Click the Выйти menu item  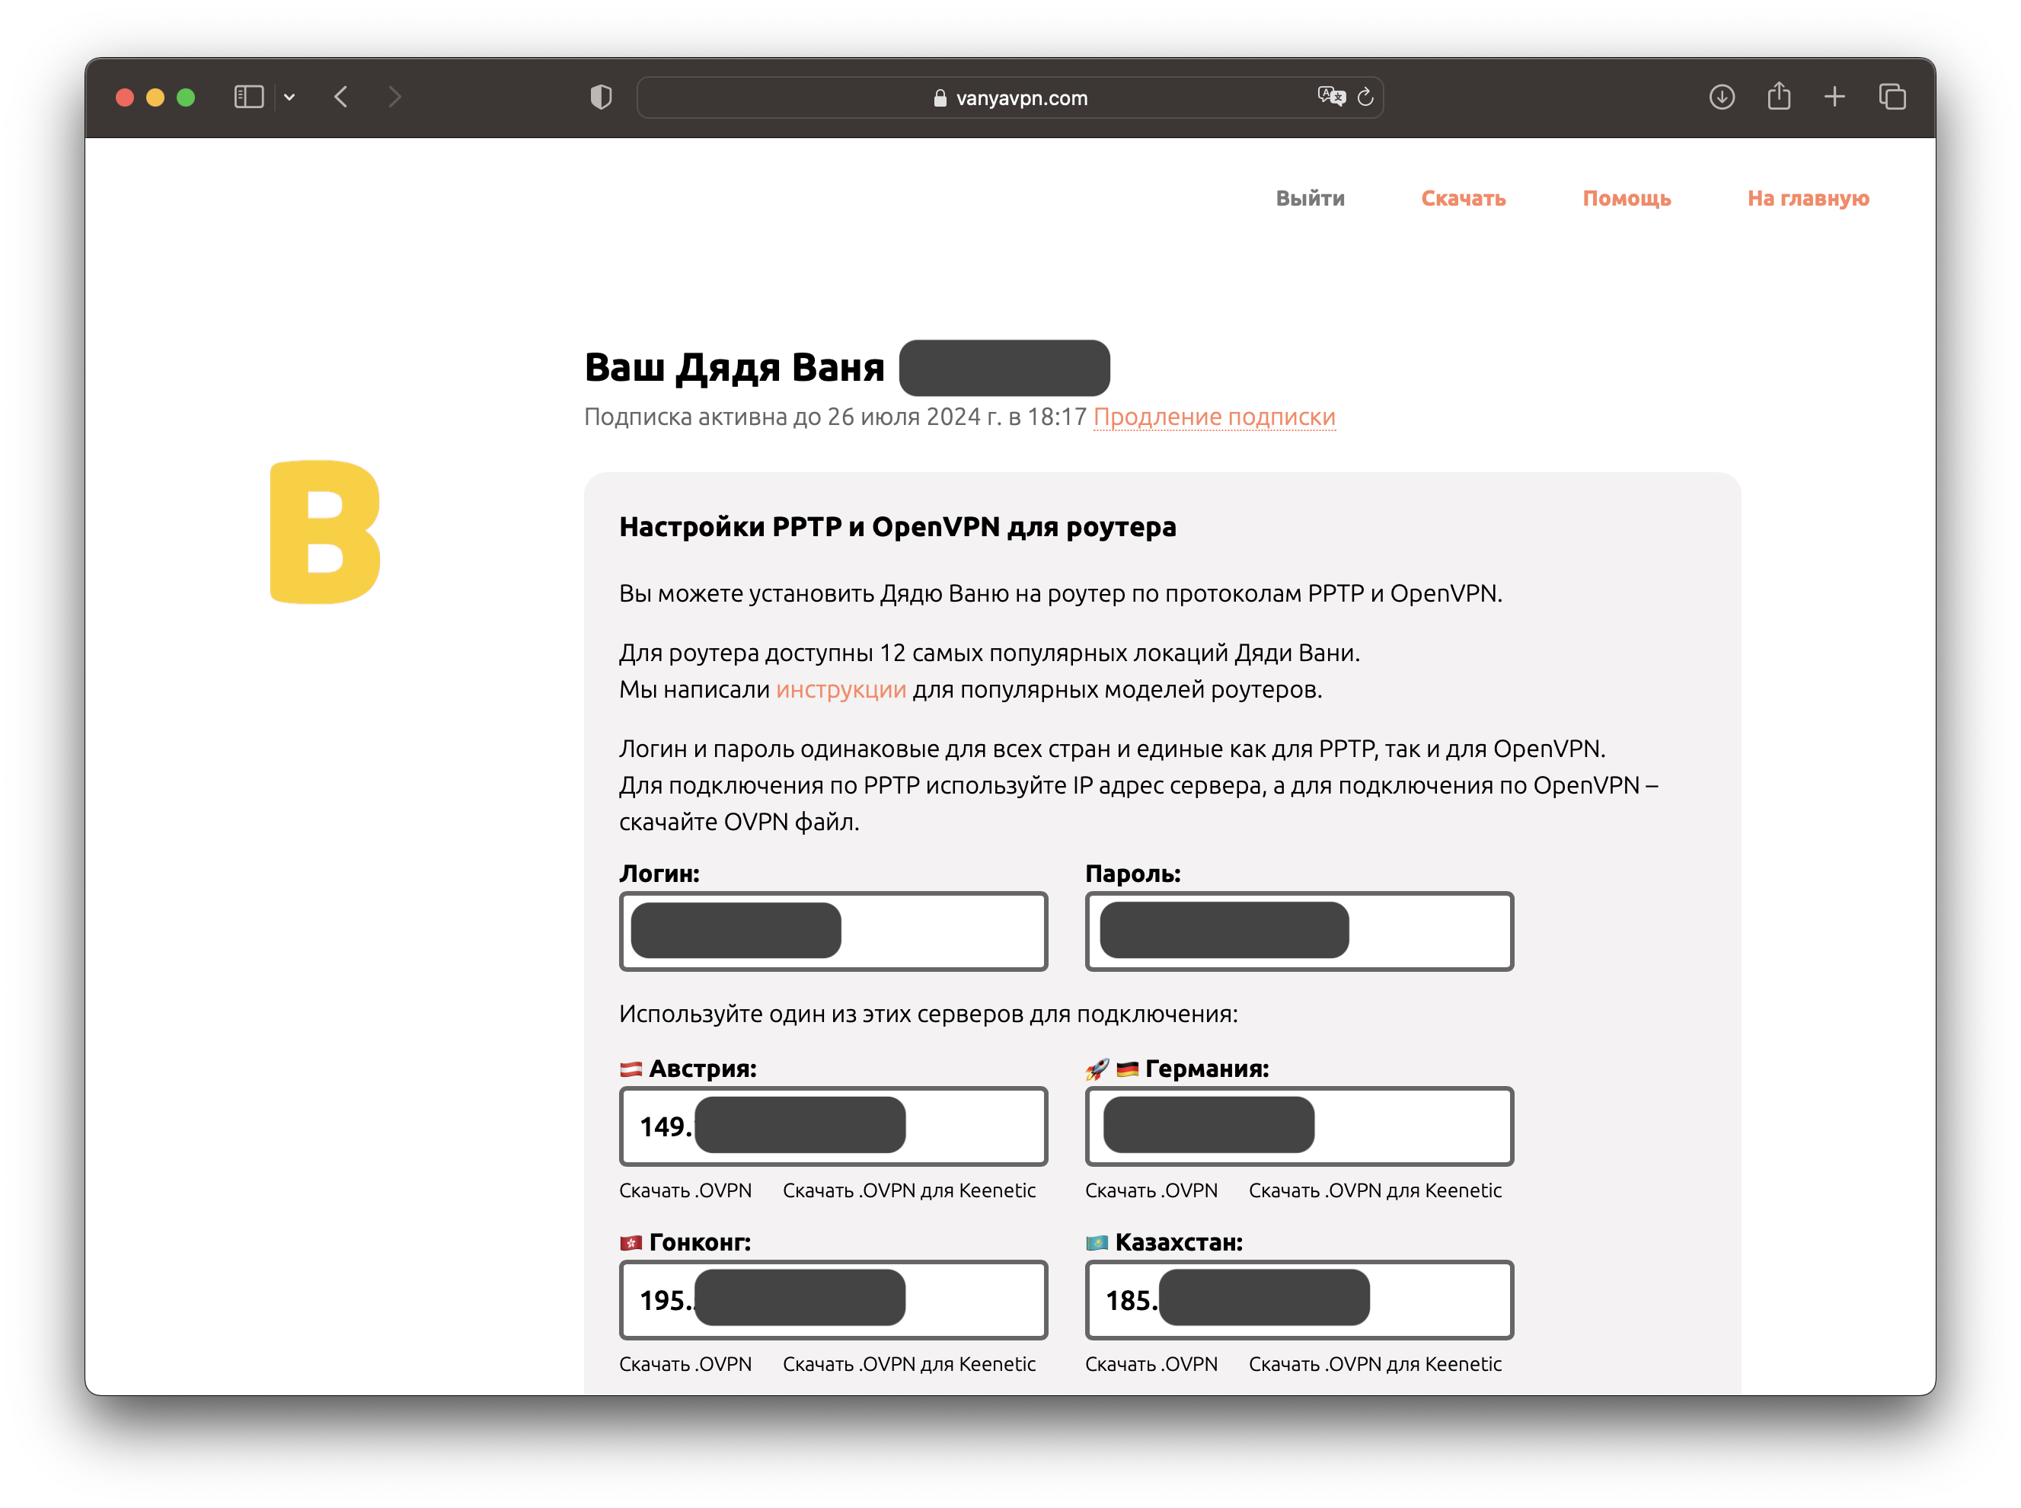(1309, 198)
